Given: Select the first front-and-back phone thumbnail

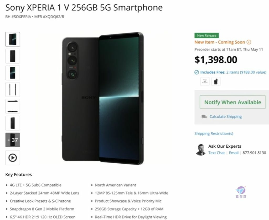Looking at the screenshot, I should coord(13,39).
